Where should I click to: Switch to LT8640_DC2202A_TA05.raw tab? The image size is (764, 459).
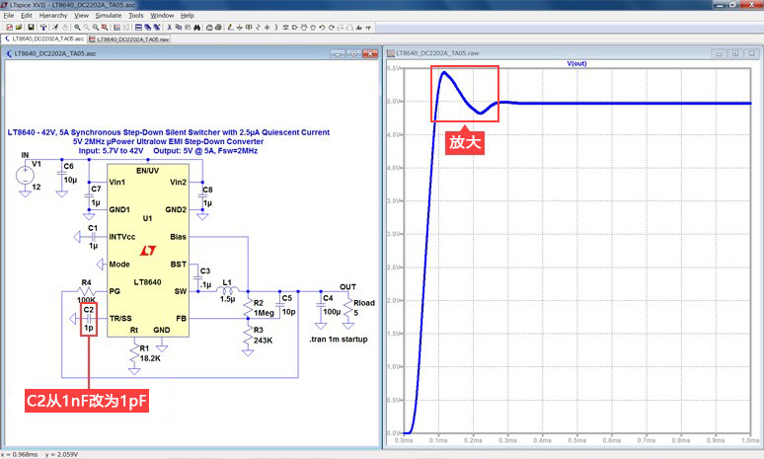129,38
